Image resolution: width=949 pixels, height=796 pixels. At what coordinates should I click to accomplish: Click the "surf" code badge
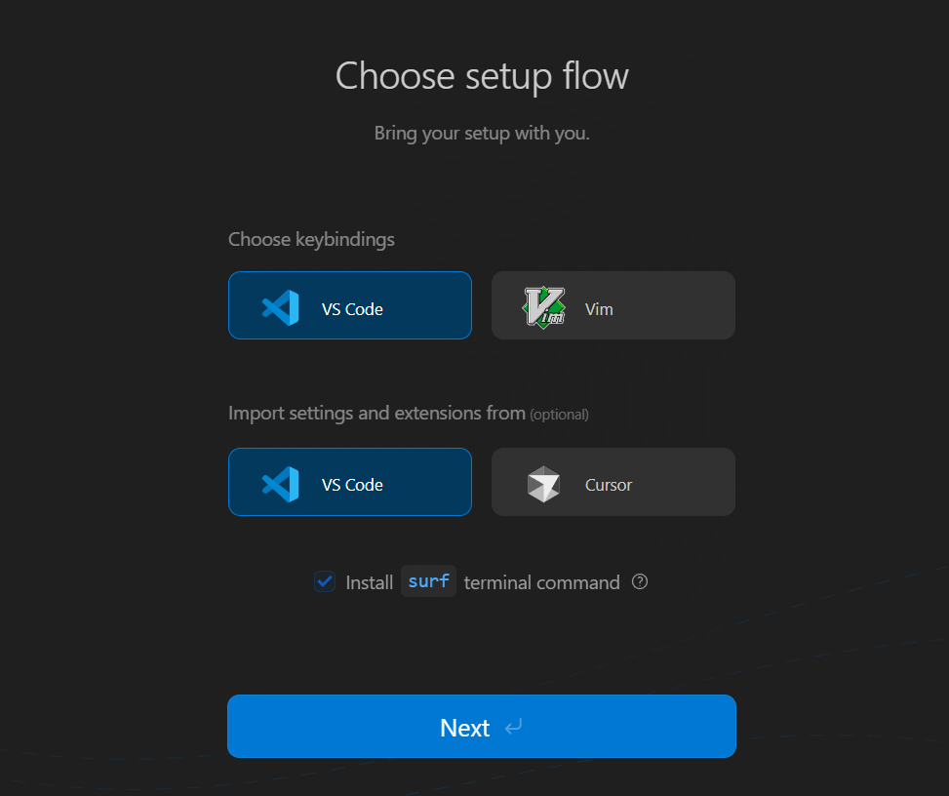tap(429, 581)
